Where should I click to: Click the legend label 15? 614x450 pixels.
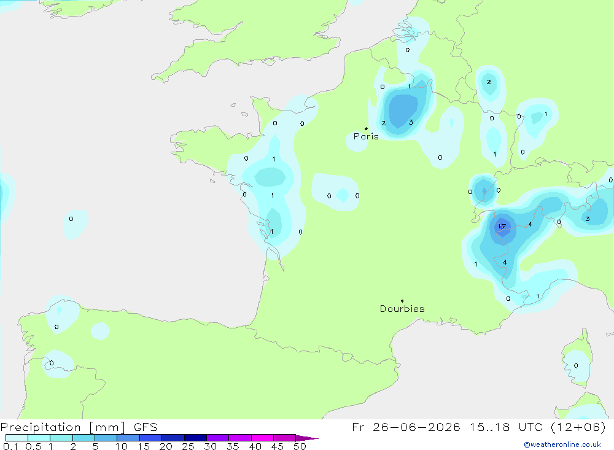click(144, 446)
